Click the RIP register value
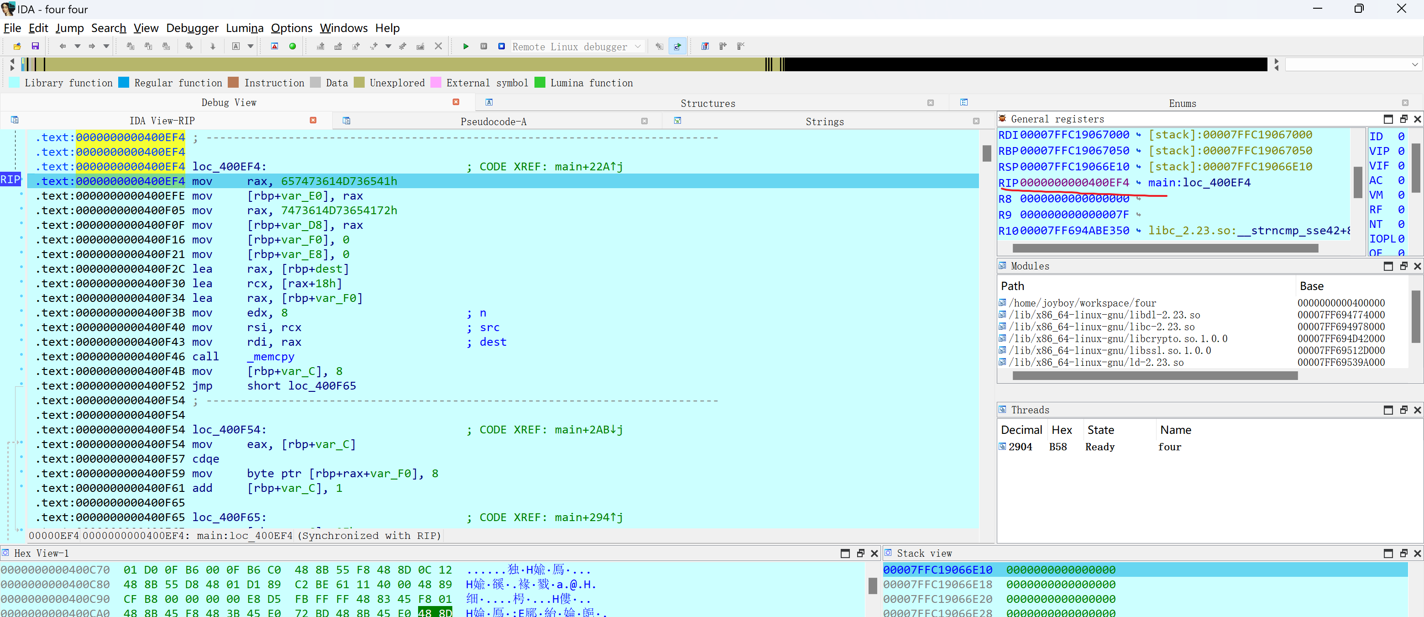Screen dimensions: 1424x617 (x=1075, y=183)
